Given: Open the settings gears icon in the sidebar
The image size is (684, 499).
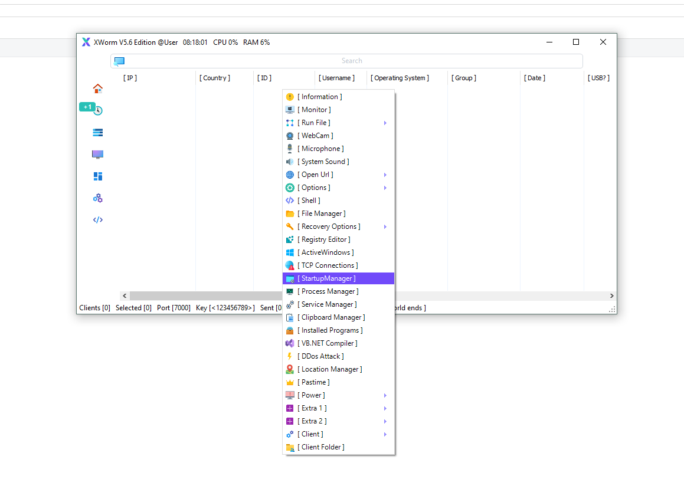Looking at the screenshot, I should point(97,198).
